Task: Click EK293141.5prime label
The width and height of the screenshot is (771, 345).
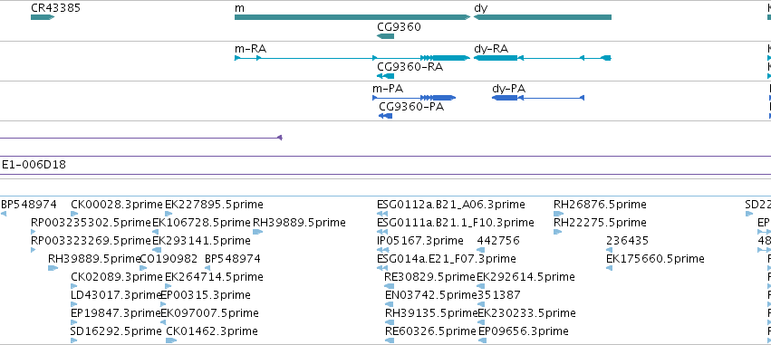Action: (202, 241)
